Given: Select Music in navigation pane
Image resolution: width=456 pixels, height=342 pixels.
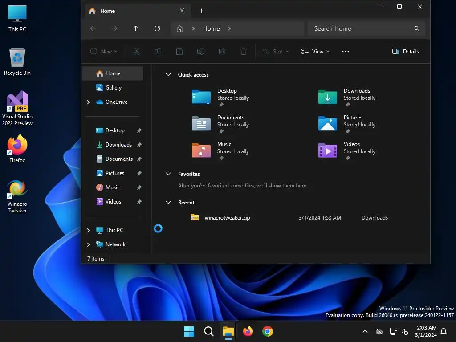Looking at the screenshot, I should click(x=113, y=187).
